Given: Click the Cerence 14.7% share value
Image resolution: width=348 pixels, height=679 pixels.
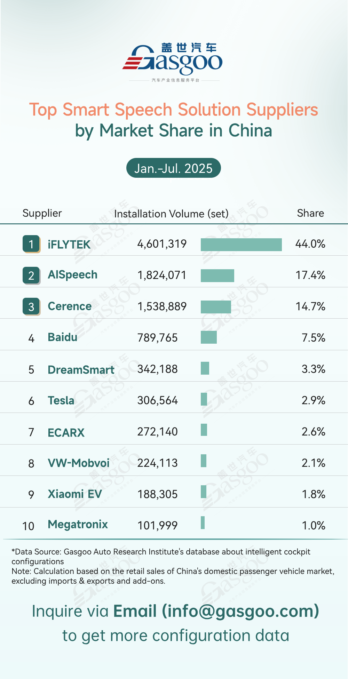Looking at the screenshot, I should click(x=310, y=306).
